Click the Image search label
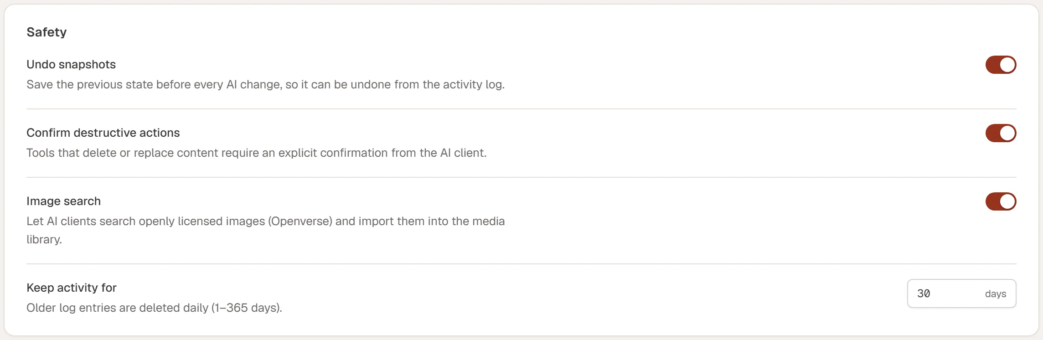 coord(63,201)
